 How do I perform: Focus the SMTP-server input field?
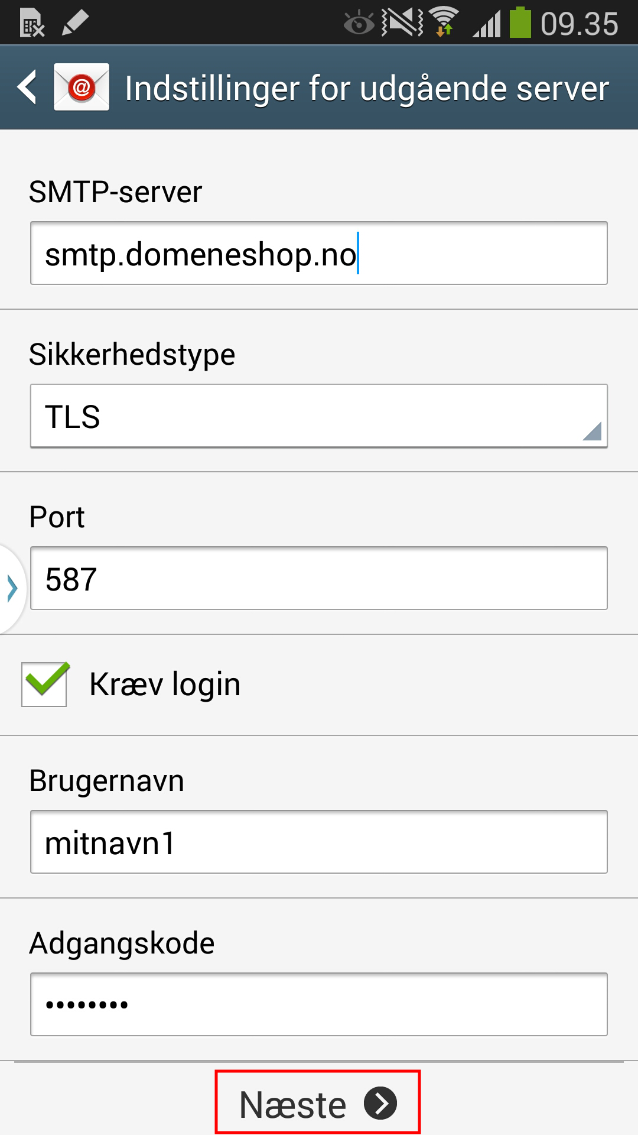point(319,254)
